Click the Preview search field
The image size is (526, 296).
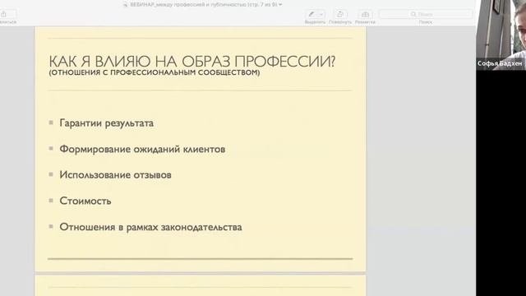[426, 14]
